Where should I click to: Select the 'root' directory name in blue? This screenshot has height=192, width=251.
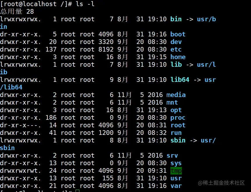(x=178, y=125)
